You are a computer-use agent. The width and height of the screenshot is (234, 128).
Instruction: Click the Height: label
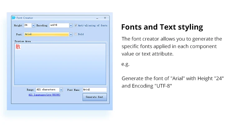click(x=18, y=26)
